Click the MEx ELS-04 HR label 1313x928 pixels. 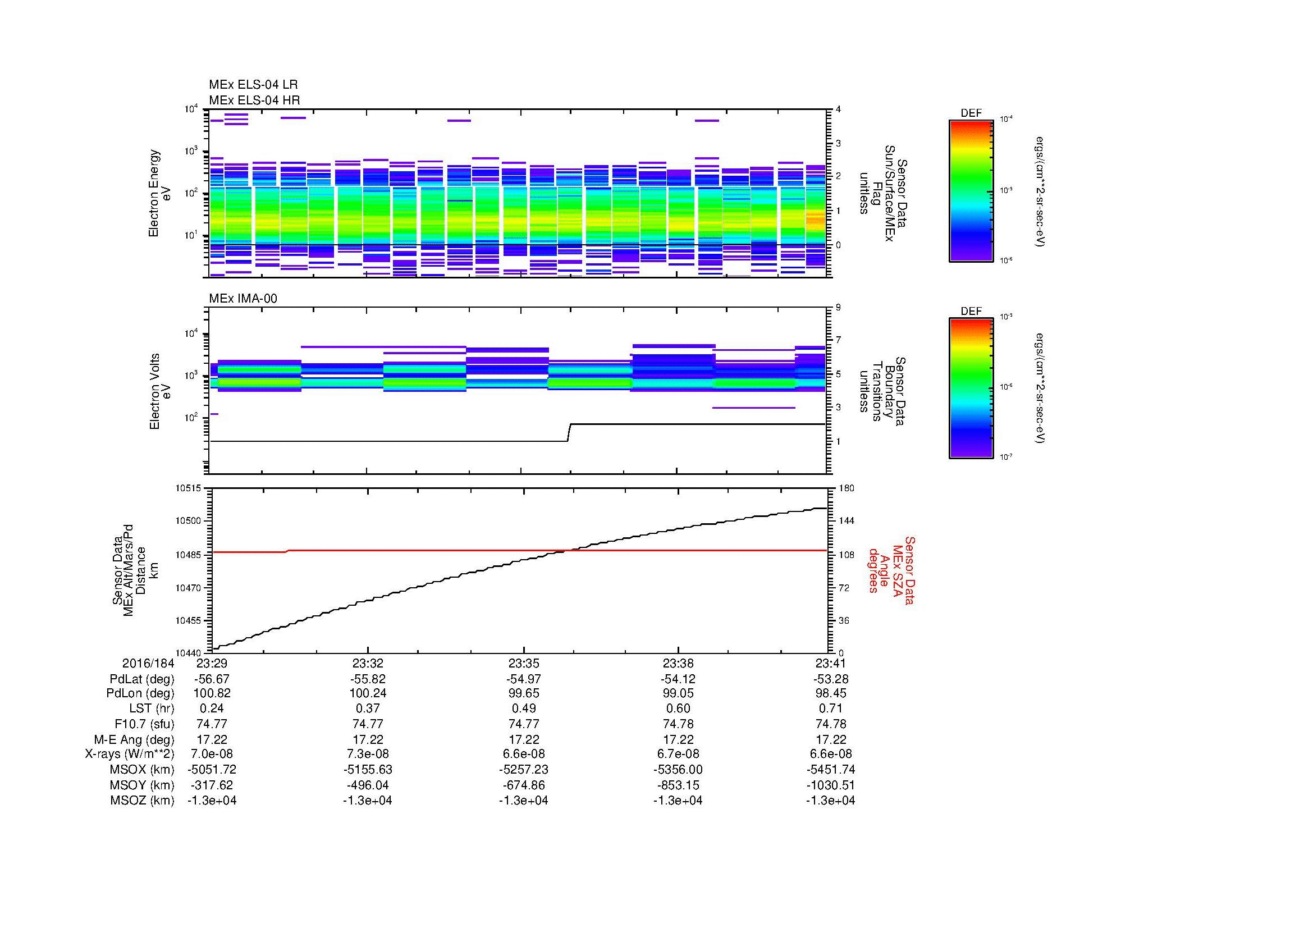(254, 100)
